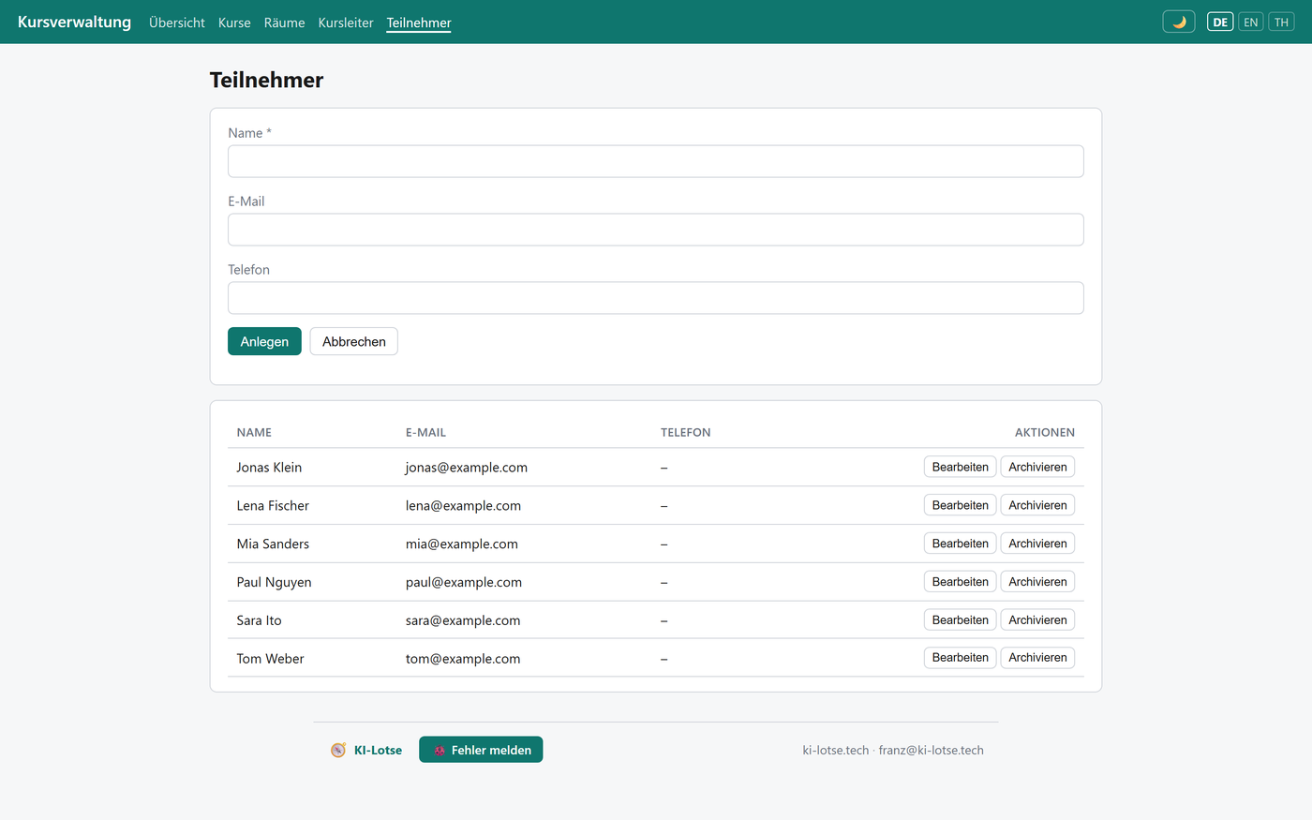Open the Räume nav item
Viewport: 1312px width, 820px height.
(284, 22)
